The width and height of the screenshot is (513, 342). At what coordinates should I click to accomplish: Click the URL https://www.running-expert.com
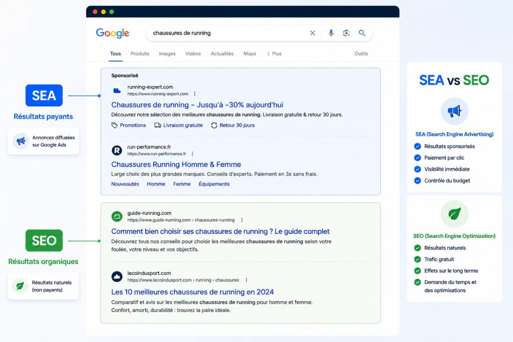pos(158,94)
